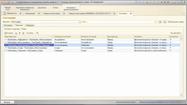Open the Нормативно-справочная информация section

coord(25,8)
